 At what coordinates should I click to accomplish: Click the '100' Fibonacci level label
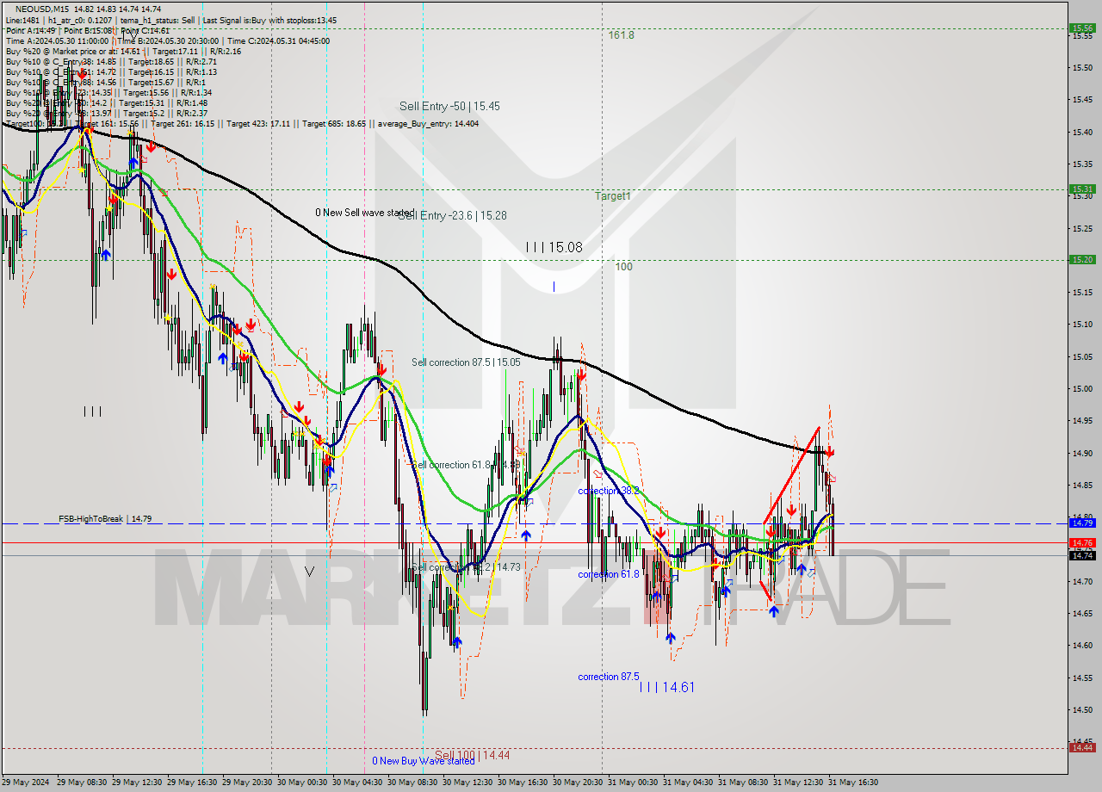click(624, 267)
